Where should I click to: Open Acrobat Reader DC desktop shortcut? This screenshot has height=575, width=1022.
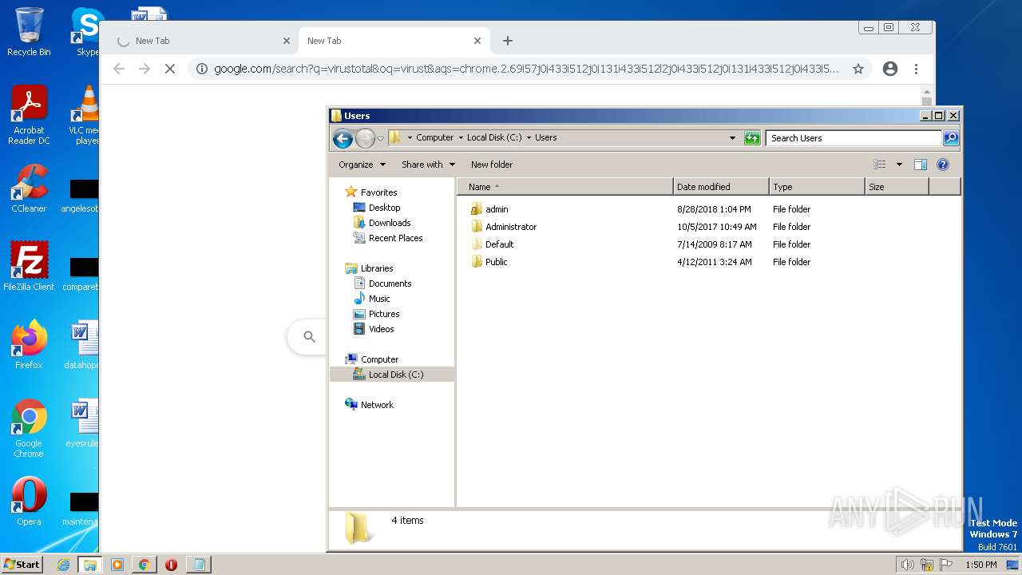tap(29, 115)
